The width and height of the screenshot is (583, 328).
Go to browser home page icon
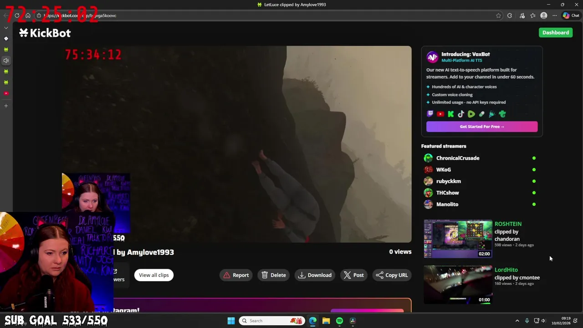[x=28, y=15]
